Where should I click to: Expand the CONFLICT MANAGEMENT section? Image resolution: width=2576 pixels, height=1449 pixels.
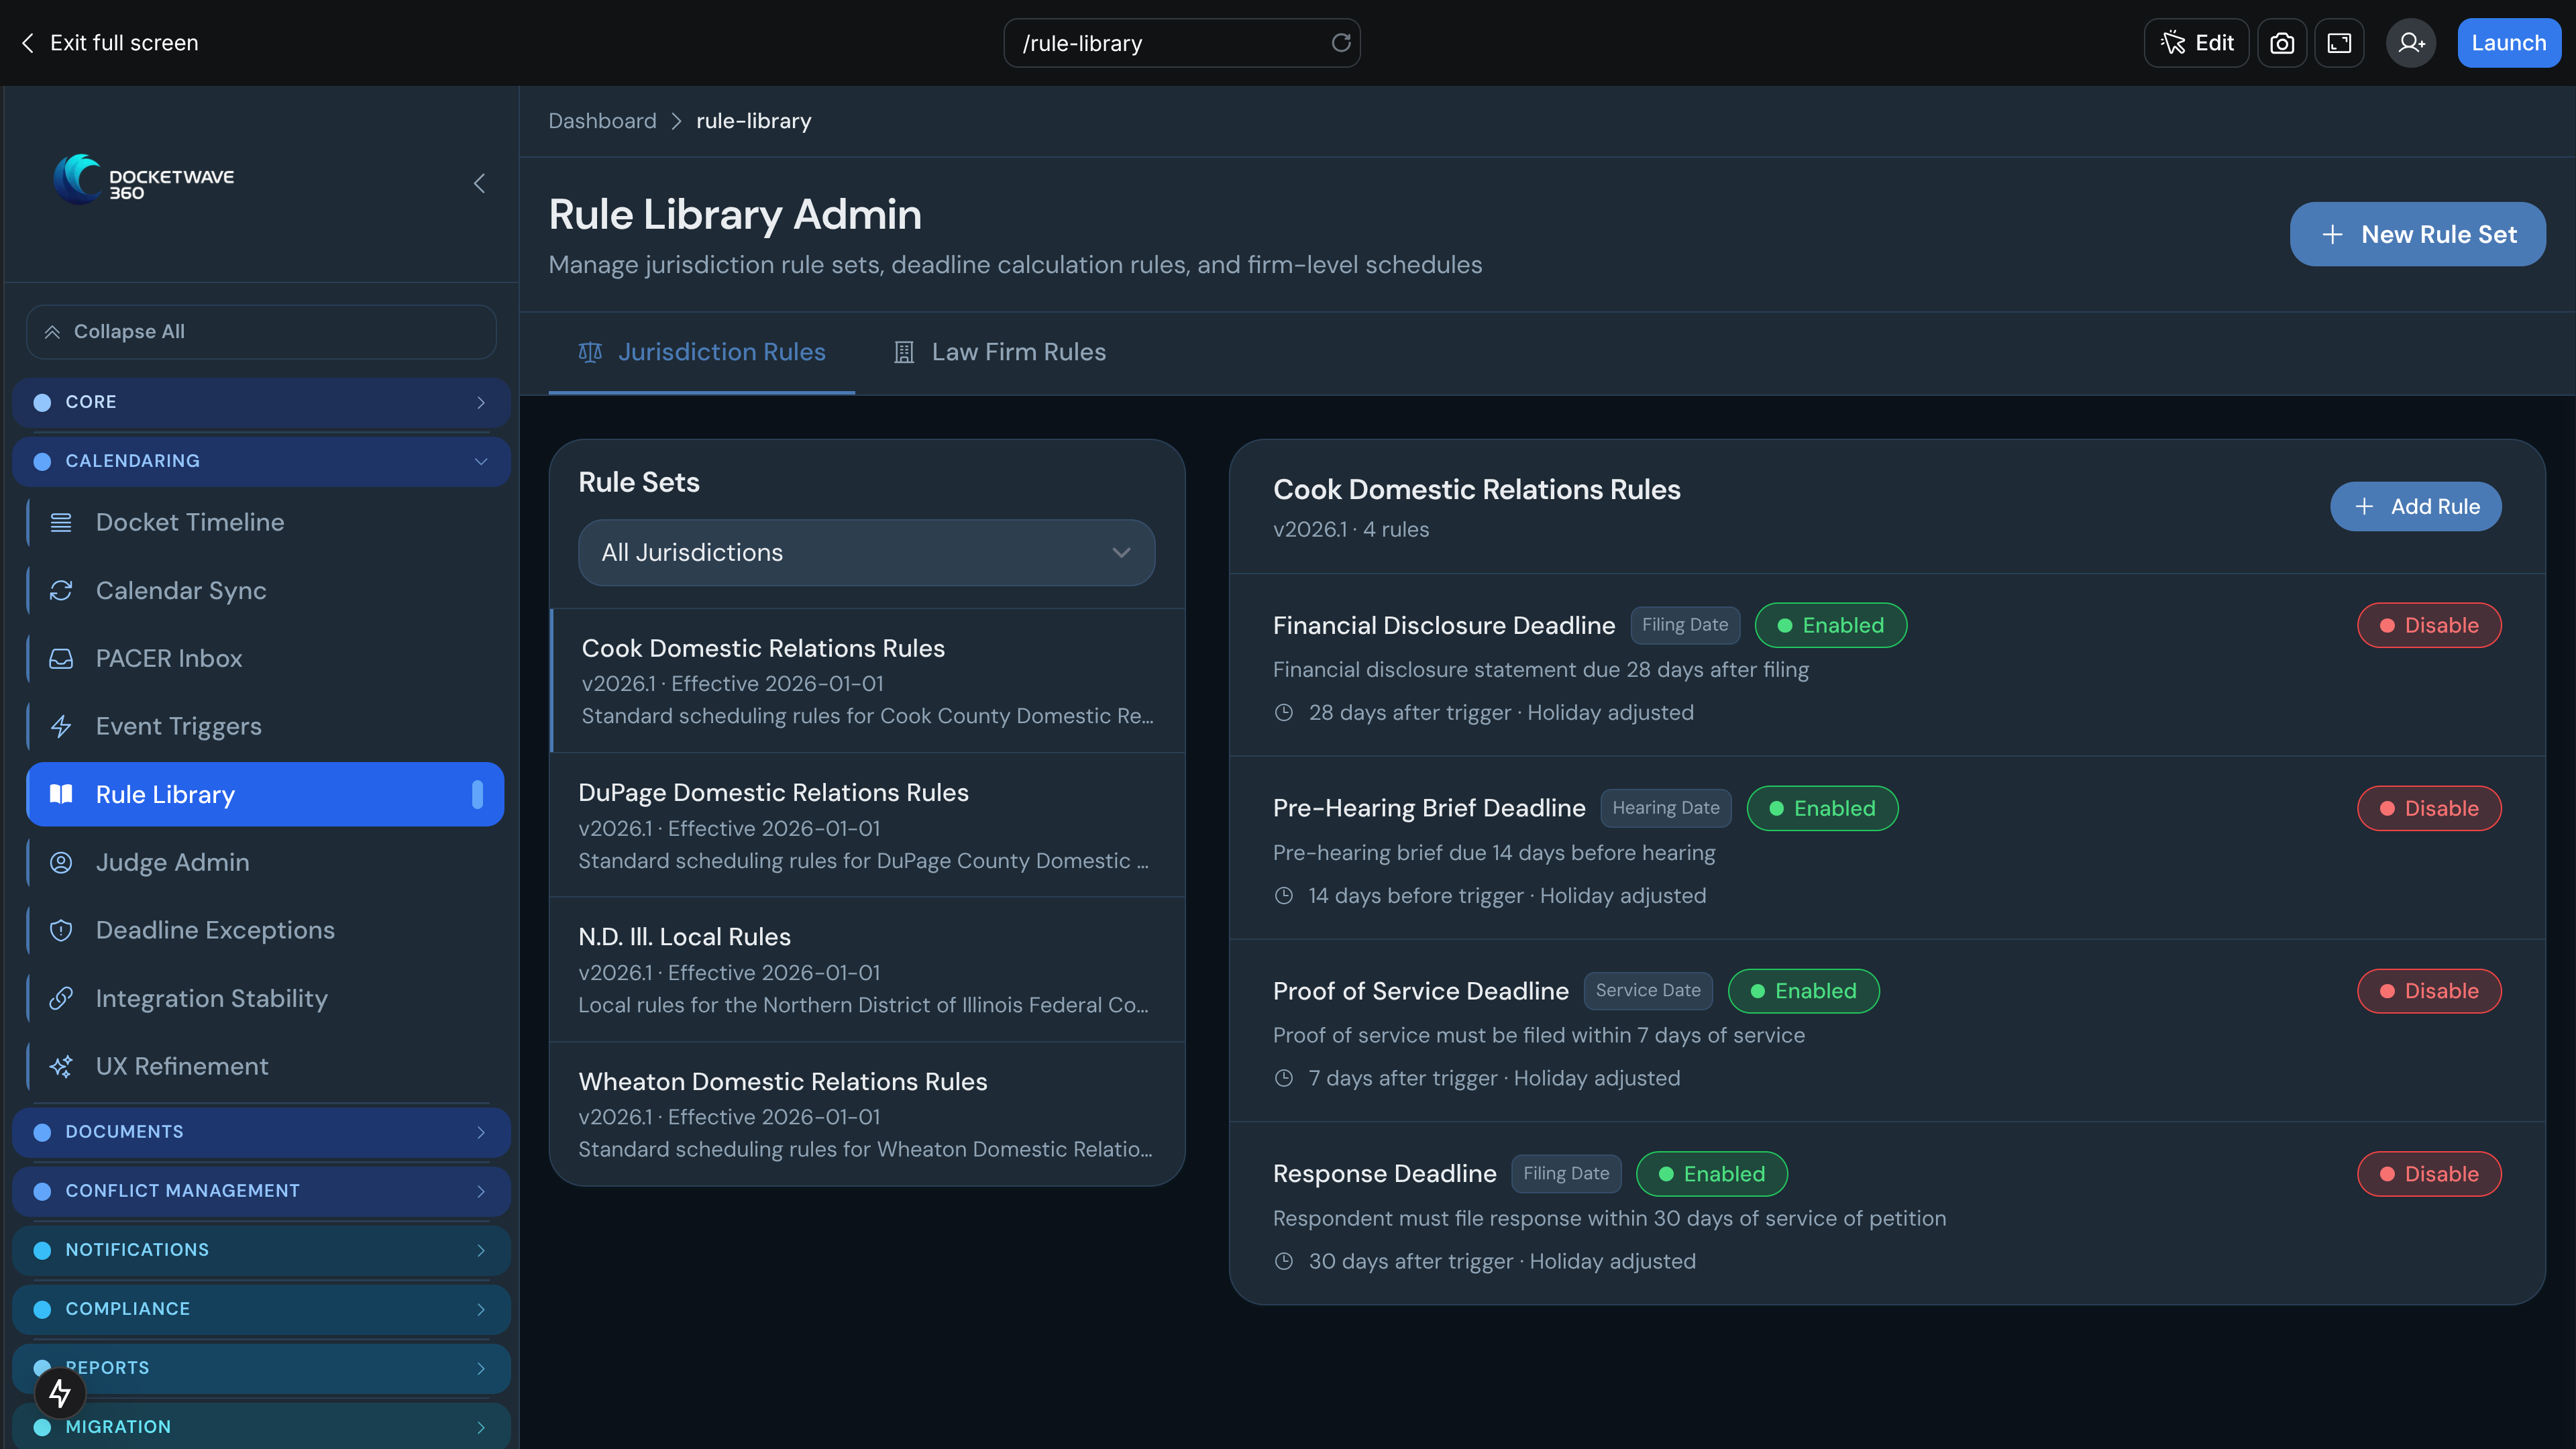[x=261, y=1191]
